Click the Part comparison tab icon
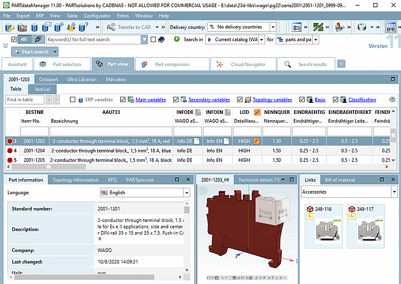Screen dimensions: 401x284 [144, 64]
